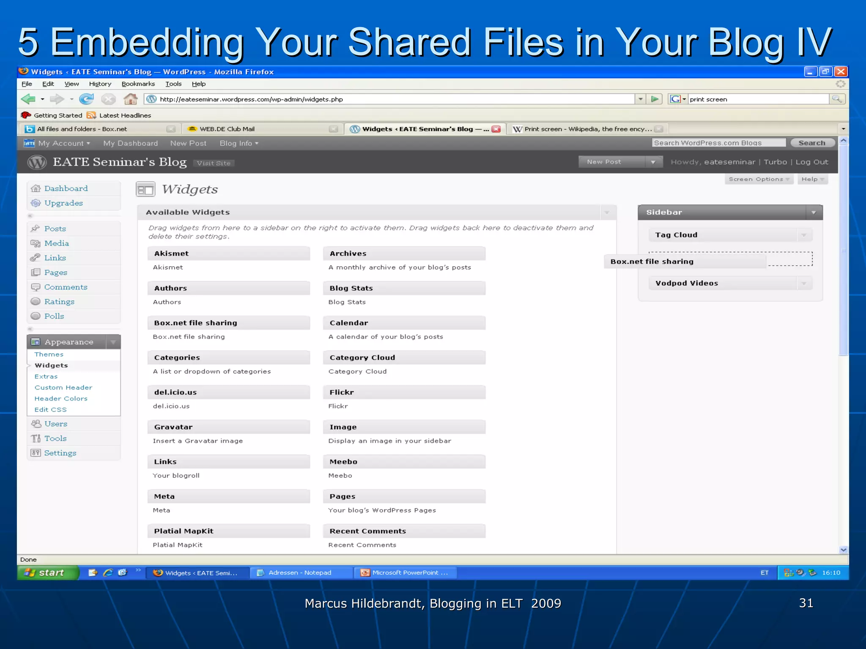Click the Settings icon in admin menu

36,453
